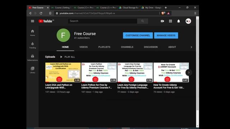Go to Home in left sidebar
The height and width of the screenshot is (129, 230).
click(33, 33)
